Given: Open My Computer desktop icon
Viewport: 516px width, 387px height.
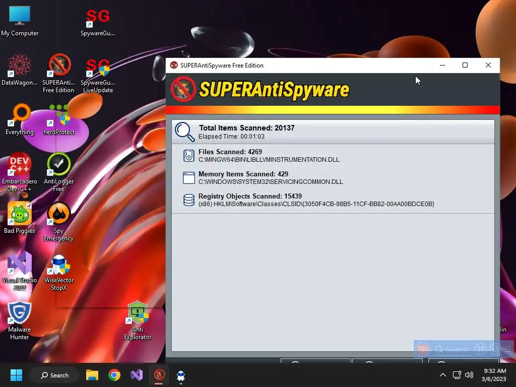Looking at the screenshot, I should (20, 21).
